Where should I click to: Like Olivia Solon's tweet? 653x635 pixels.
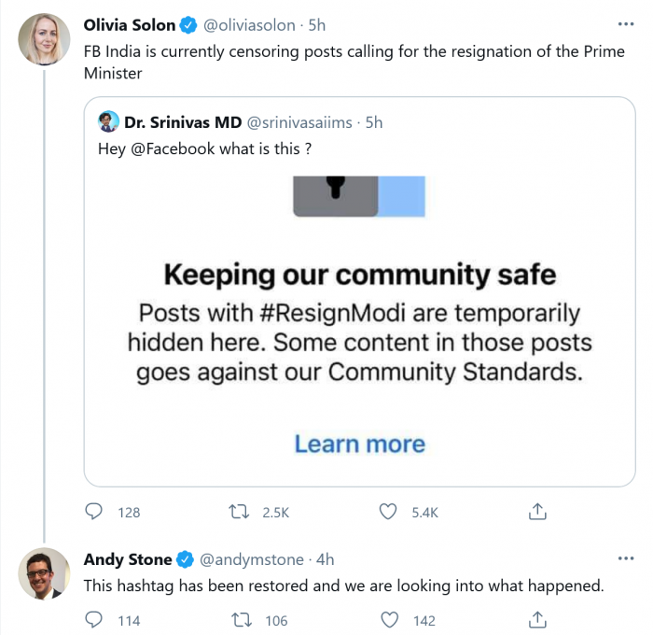click(x=389, y=512)
